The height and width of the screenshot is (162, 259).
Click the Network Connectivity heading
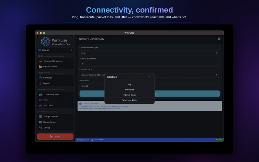pos(92,39)
